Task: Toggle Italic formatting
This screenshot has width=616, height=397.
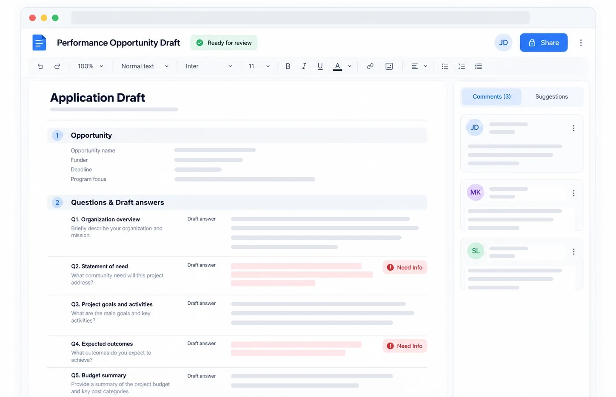Action: coord(304,66)
